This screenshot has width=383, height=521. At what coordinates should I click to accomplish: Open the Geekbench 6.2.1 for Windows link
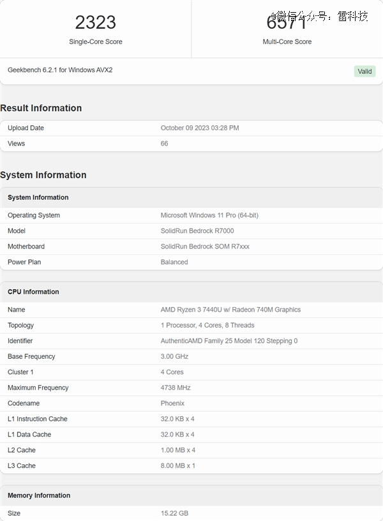click(61, 72)
